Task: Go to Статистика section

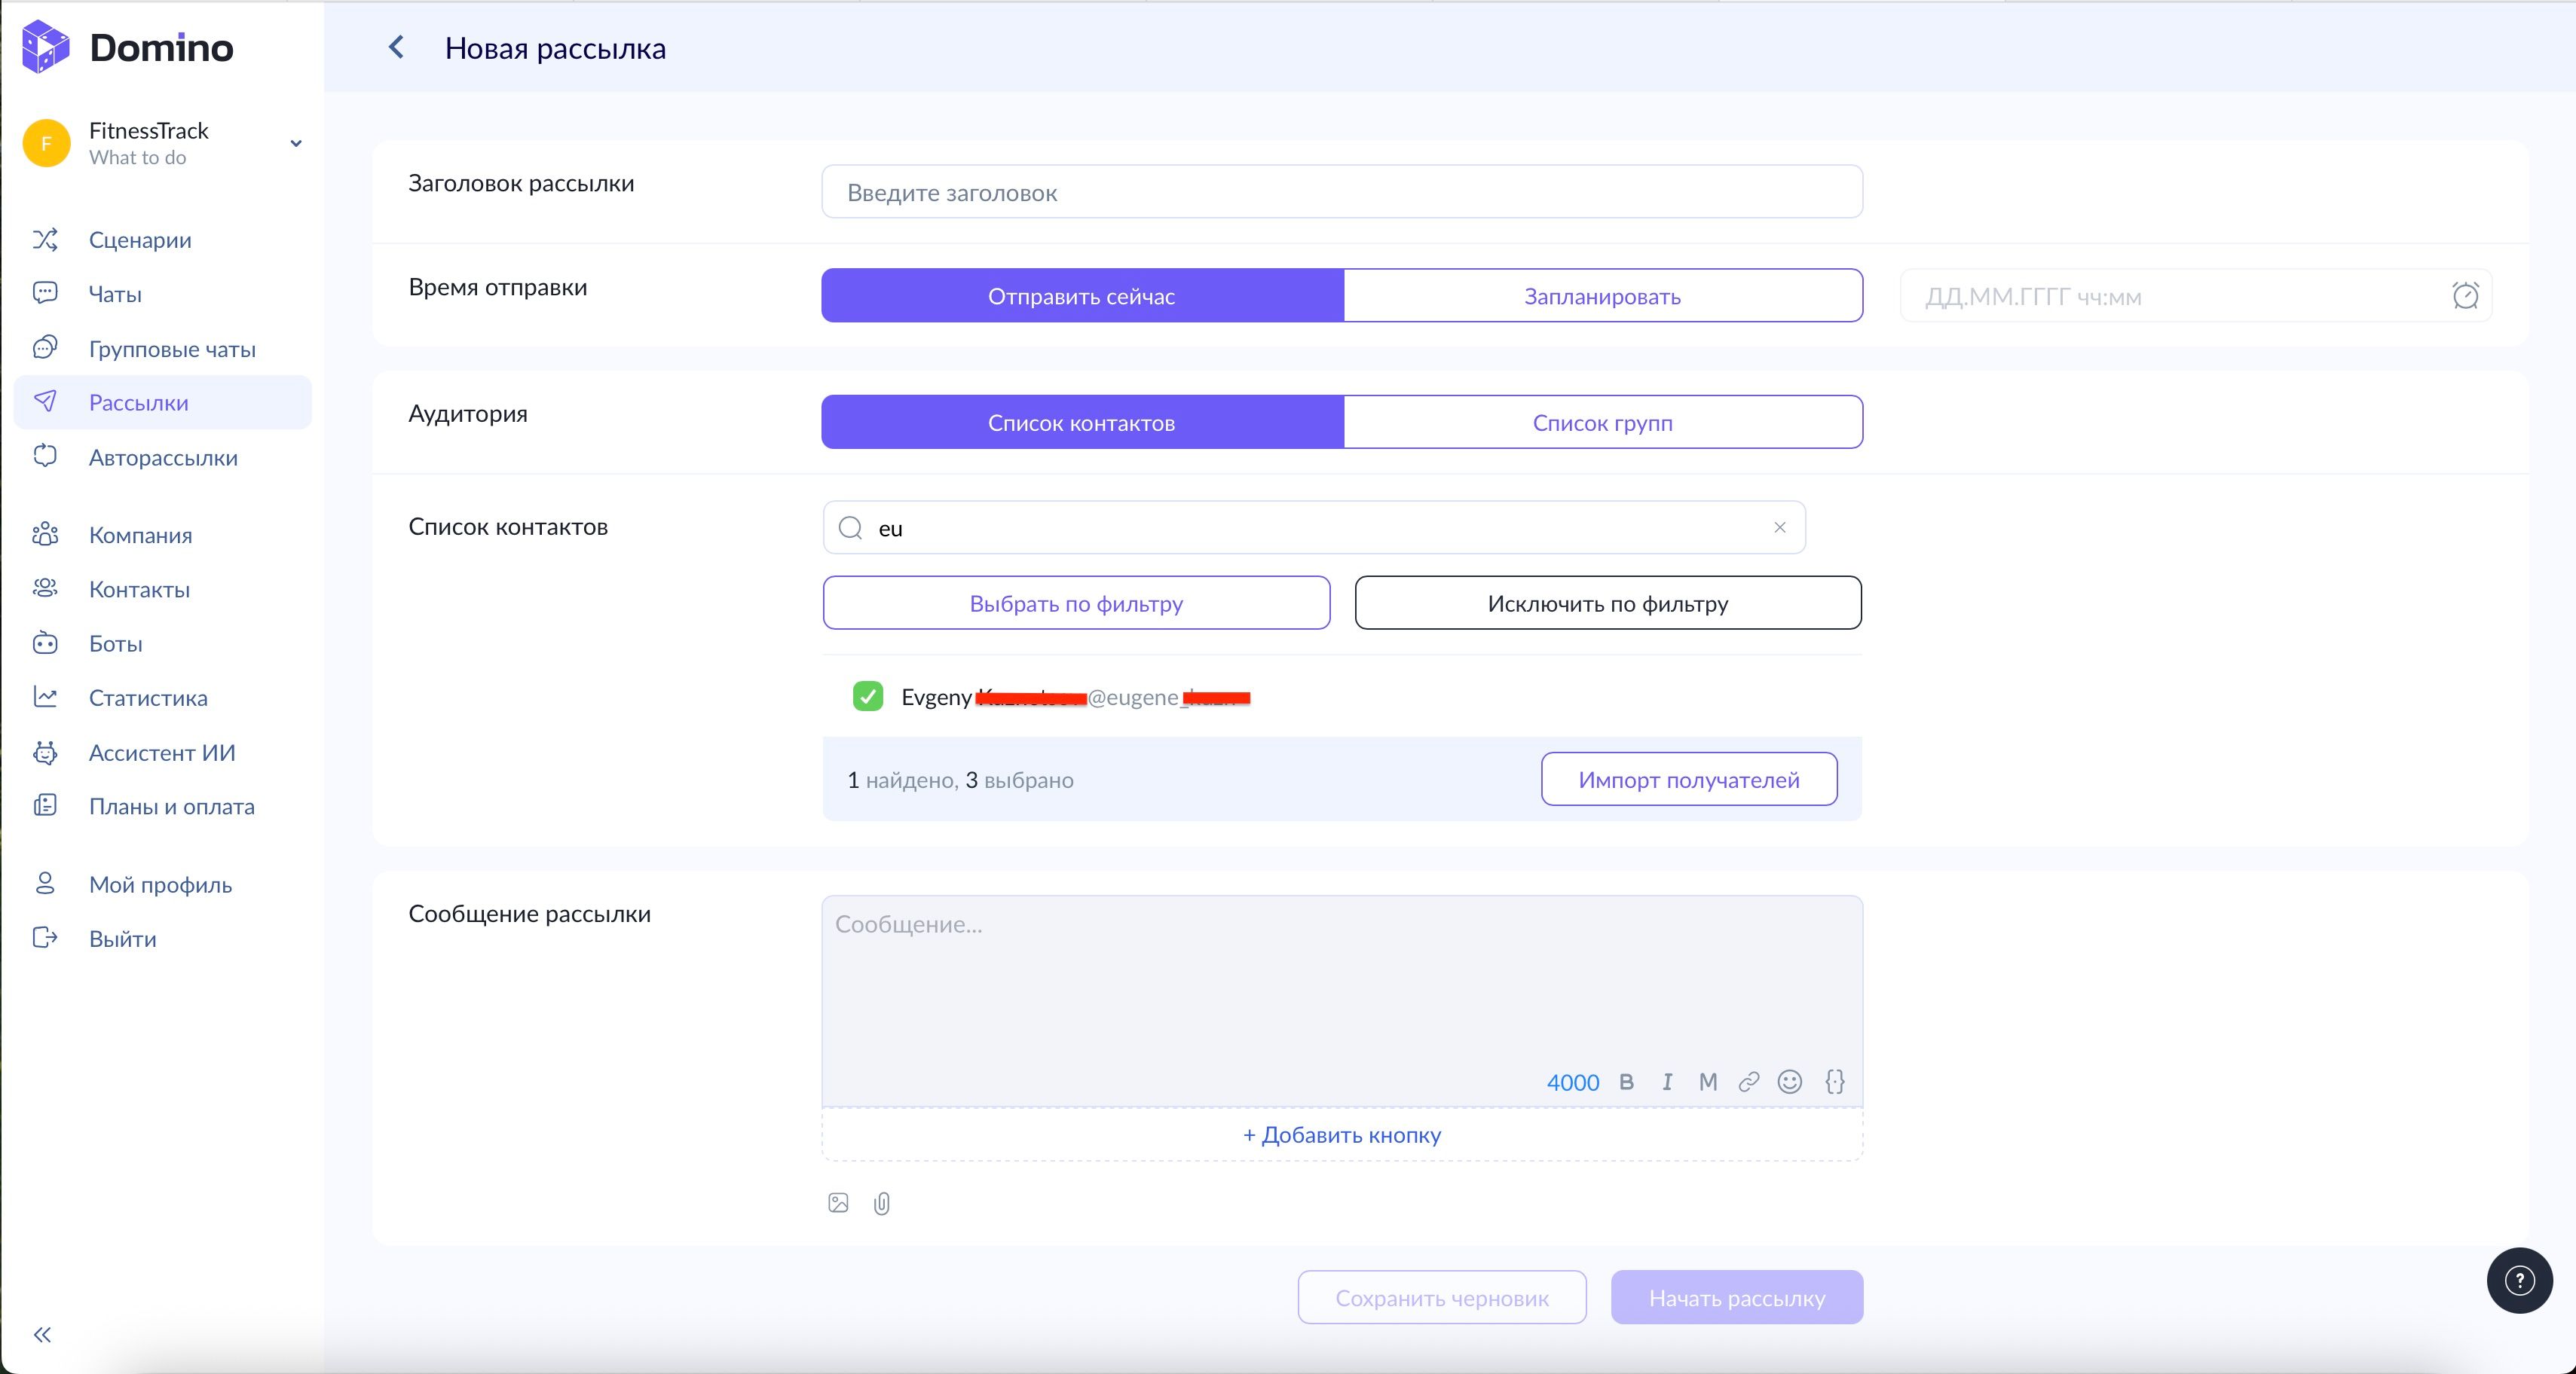Action: click(x=148, y=698)
